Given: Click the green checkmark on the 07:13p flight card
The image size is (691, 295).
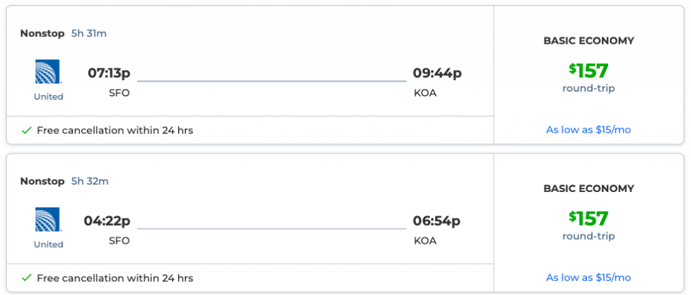Looking at the screenshot, I should (26, 131).
